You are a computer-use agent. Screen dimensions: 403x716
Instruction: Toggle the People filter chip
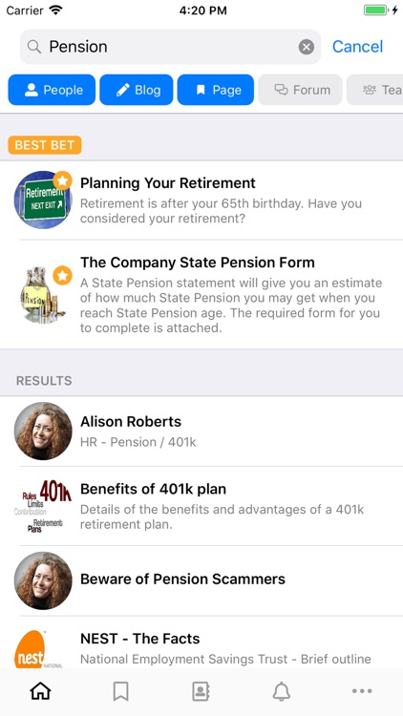point(52,90)
